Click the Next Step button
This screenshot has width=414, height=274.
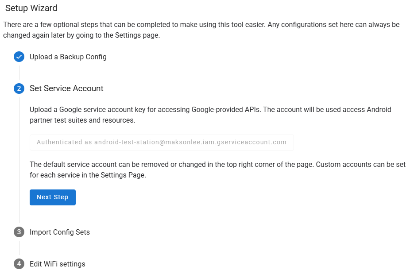tap(53, 197)
